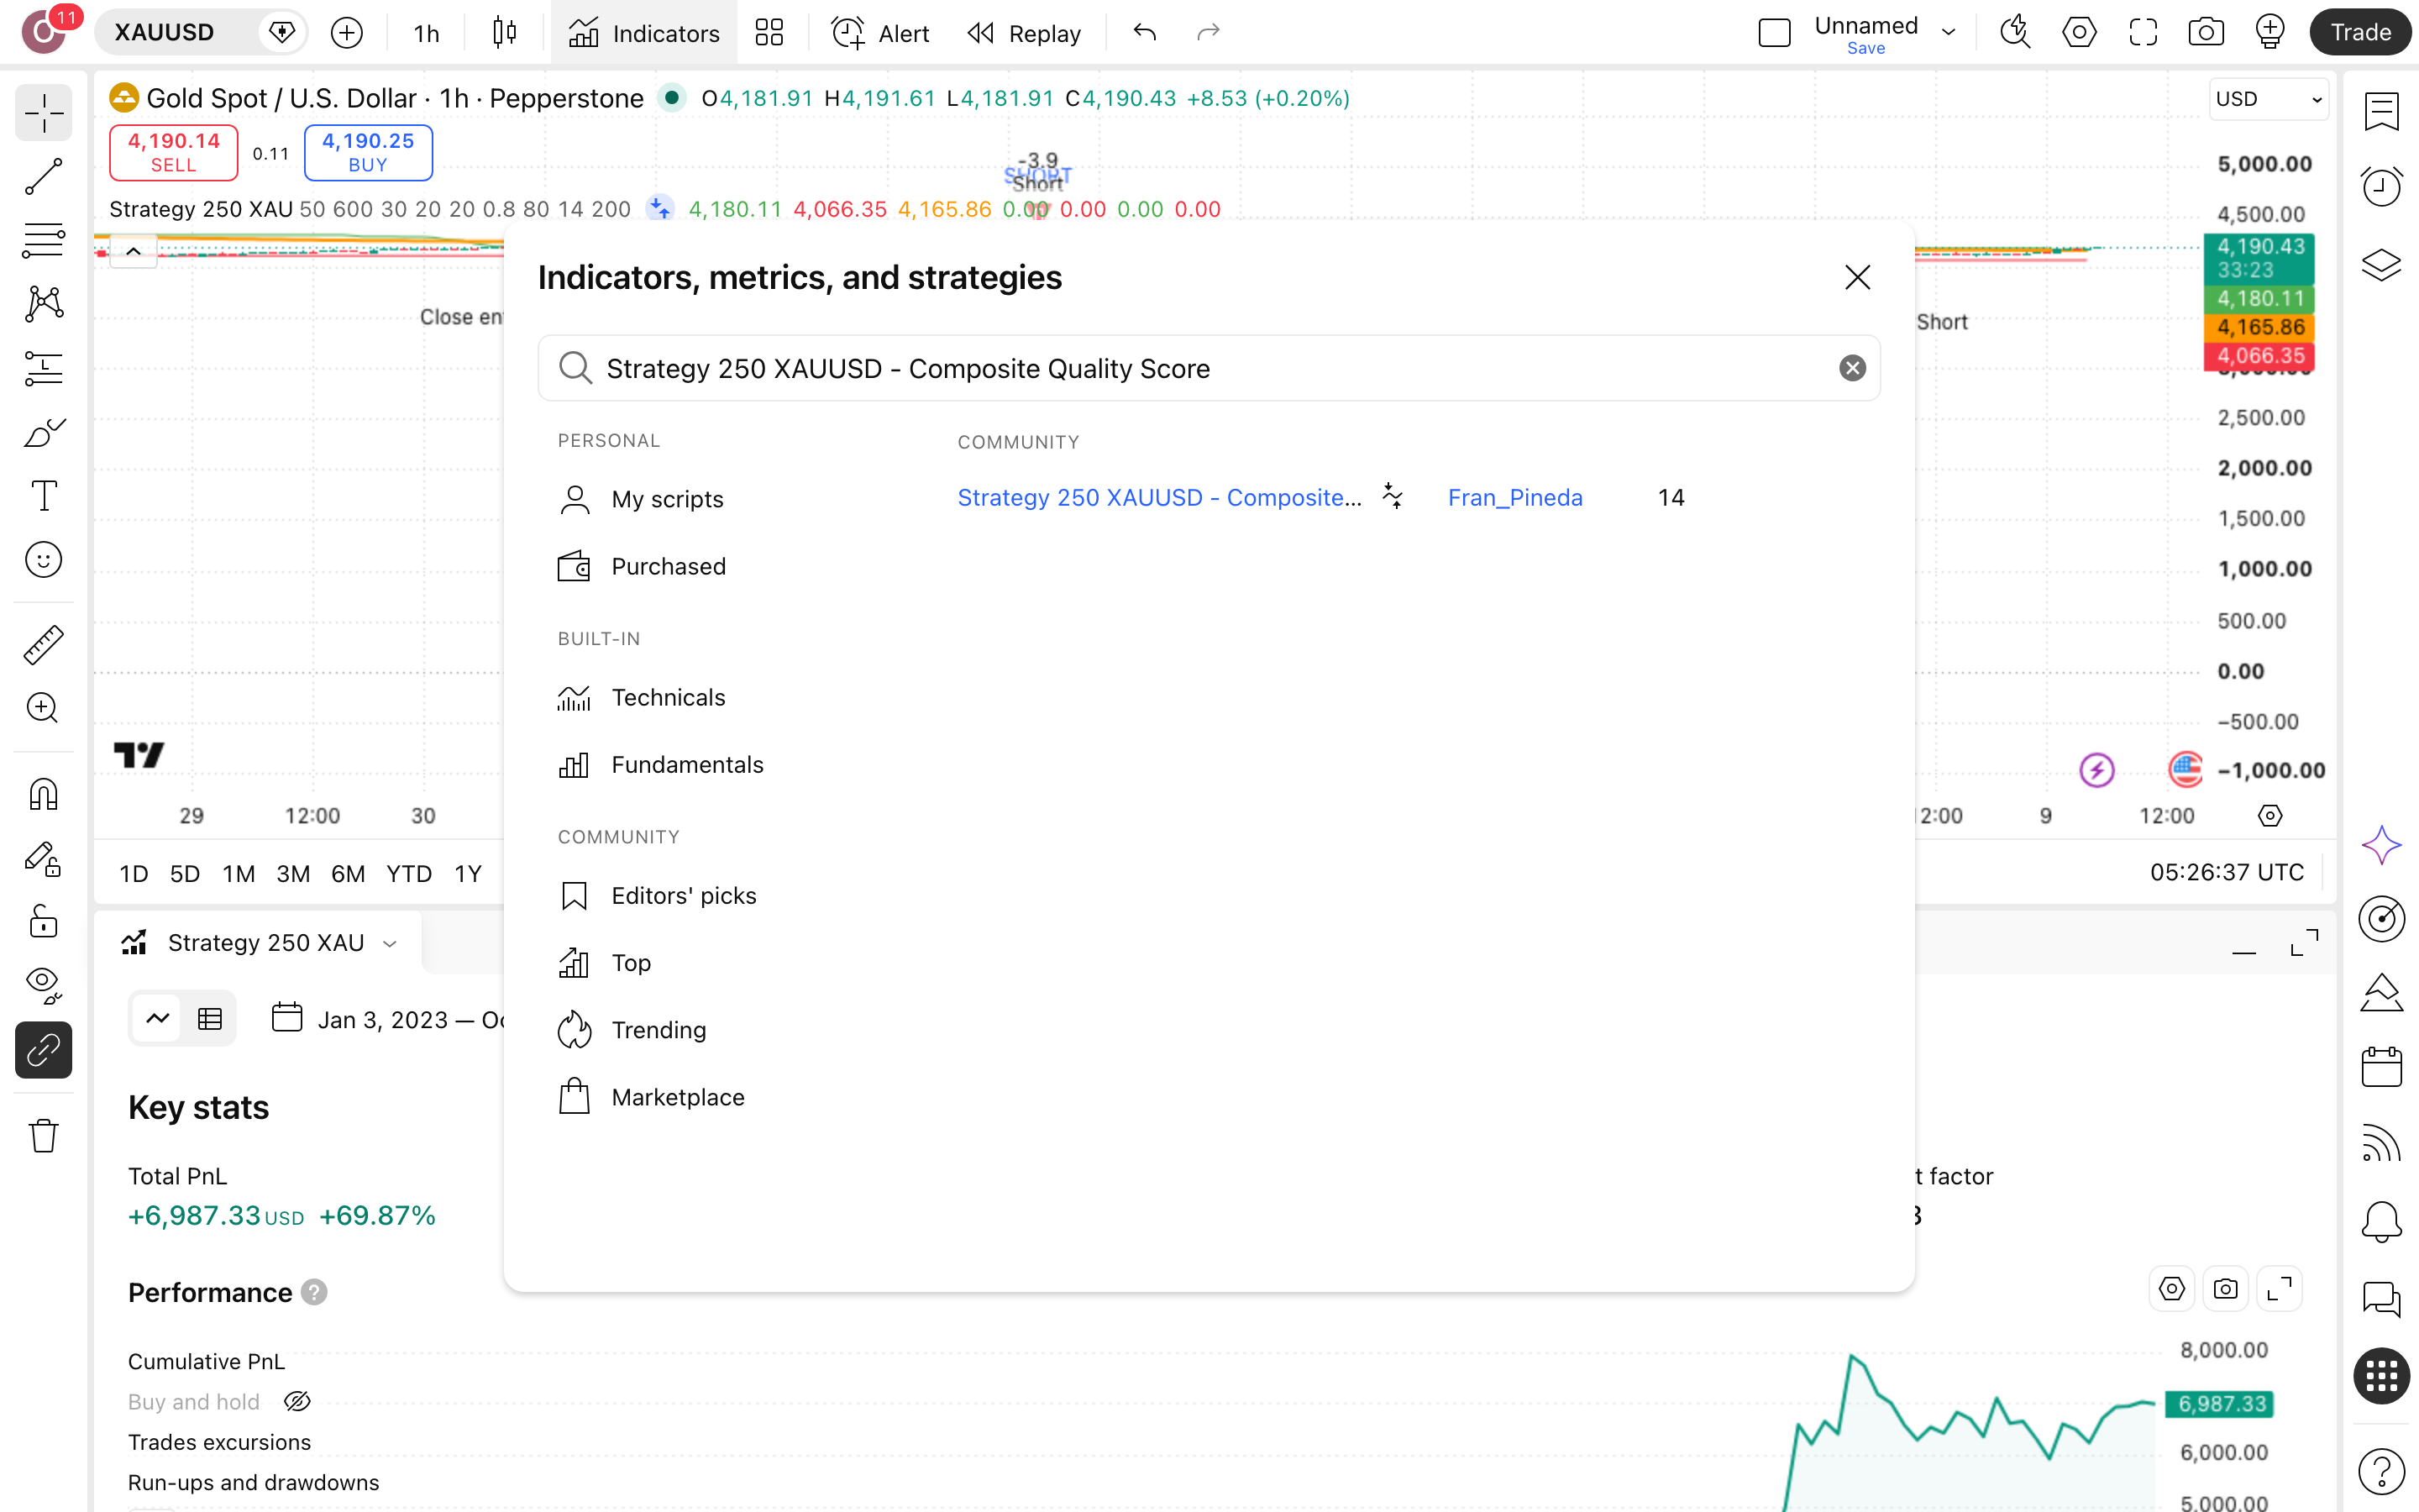Screen dimensions: 2419x1512
Task: Open Fran_Pineda author profile link
Action: coord(1514,497)
